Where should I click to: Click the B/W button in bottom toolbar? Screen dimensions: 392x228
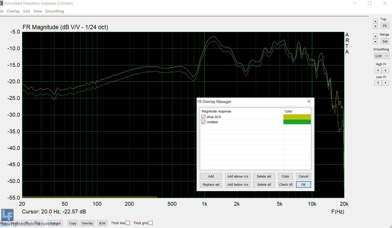point(102,223)
